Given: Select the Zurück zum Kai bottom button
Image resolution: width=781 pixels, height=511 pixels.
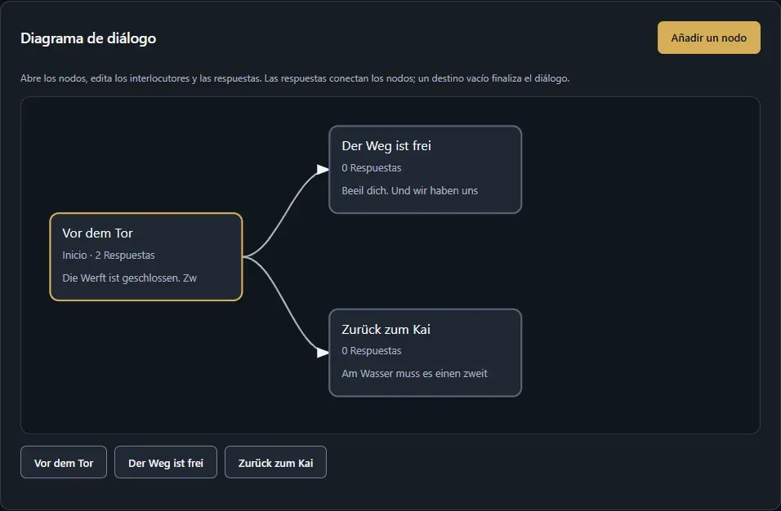Looking at the screenshot, I should [x=275, y=462].
